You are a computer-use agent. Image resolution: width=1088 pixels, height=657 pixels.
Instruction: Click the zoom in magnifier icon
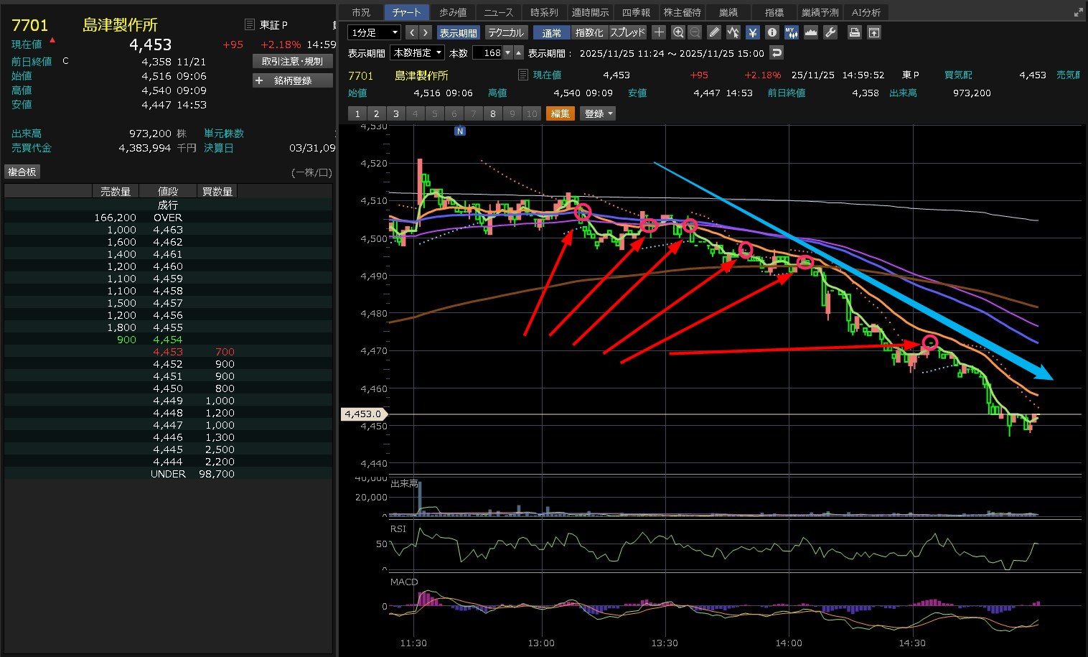[x=678, y=32]
